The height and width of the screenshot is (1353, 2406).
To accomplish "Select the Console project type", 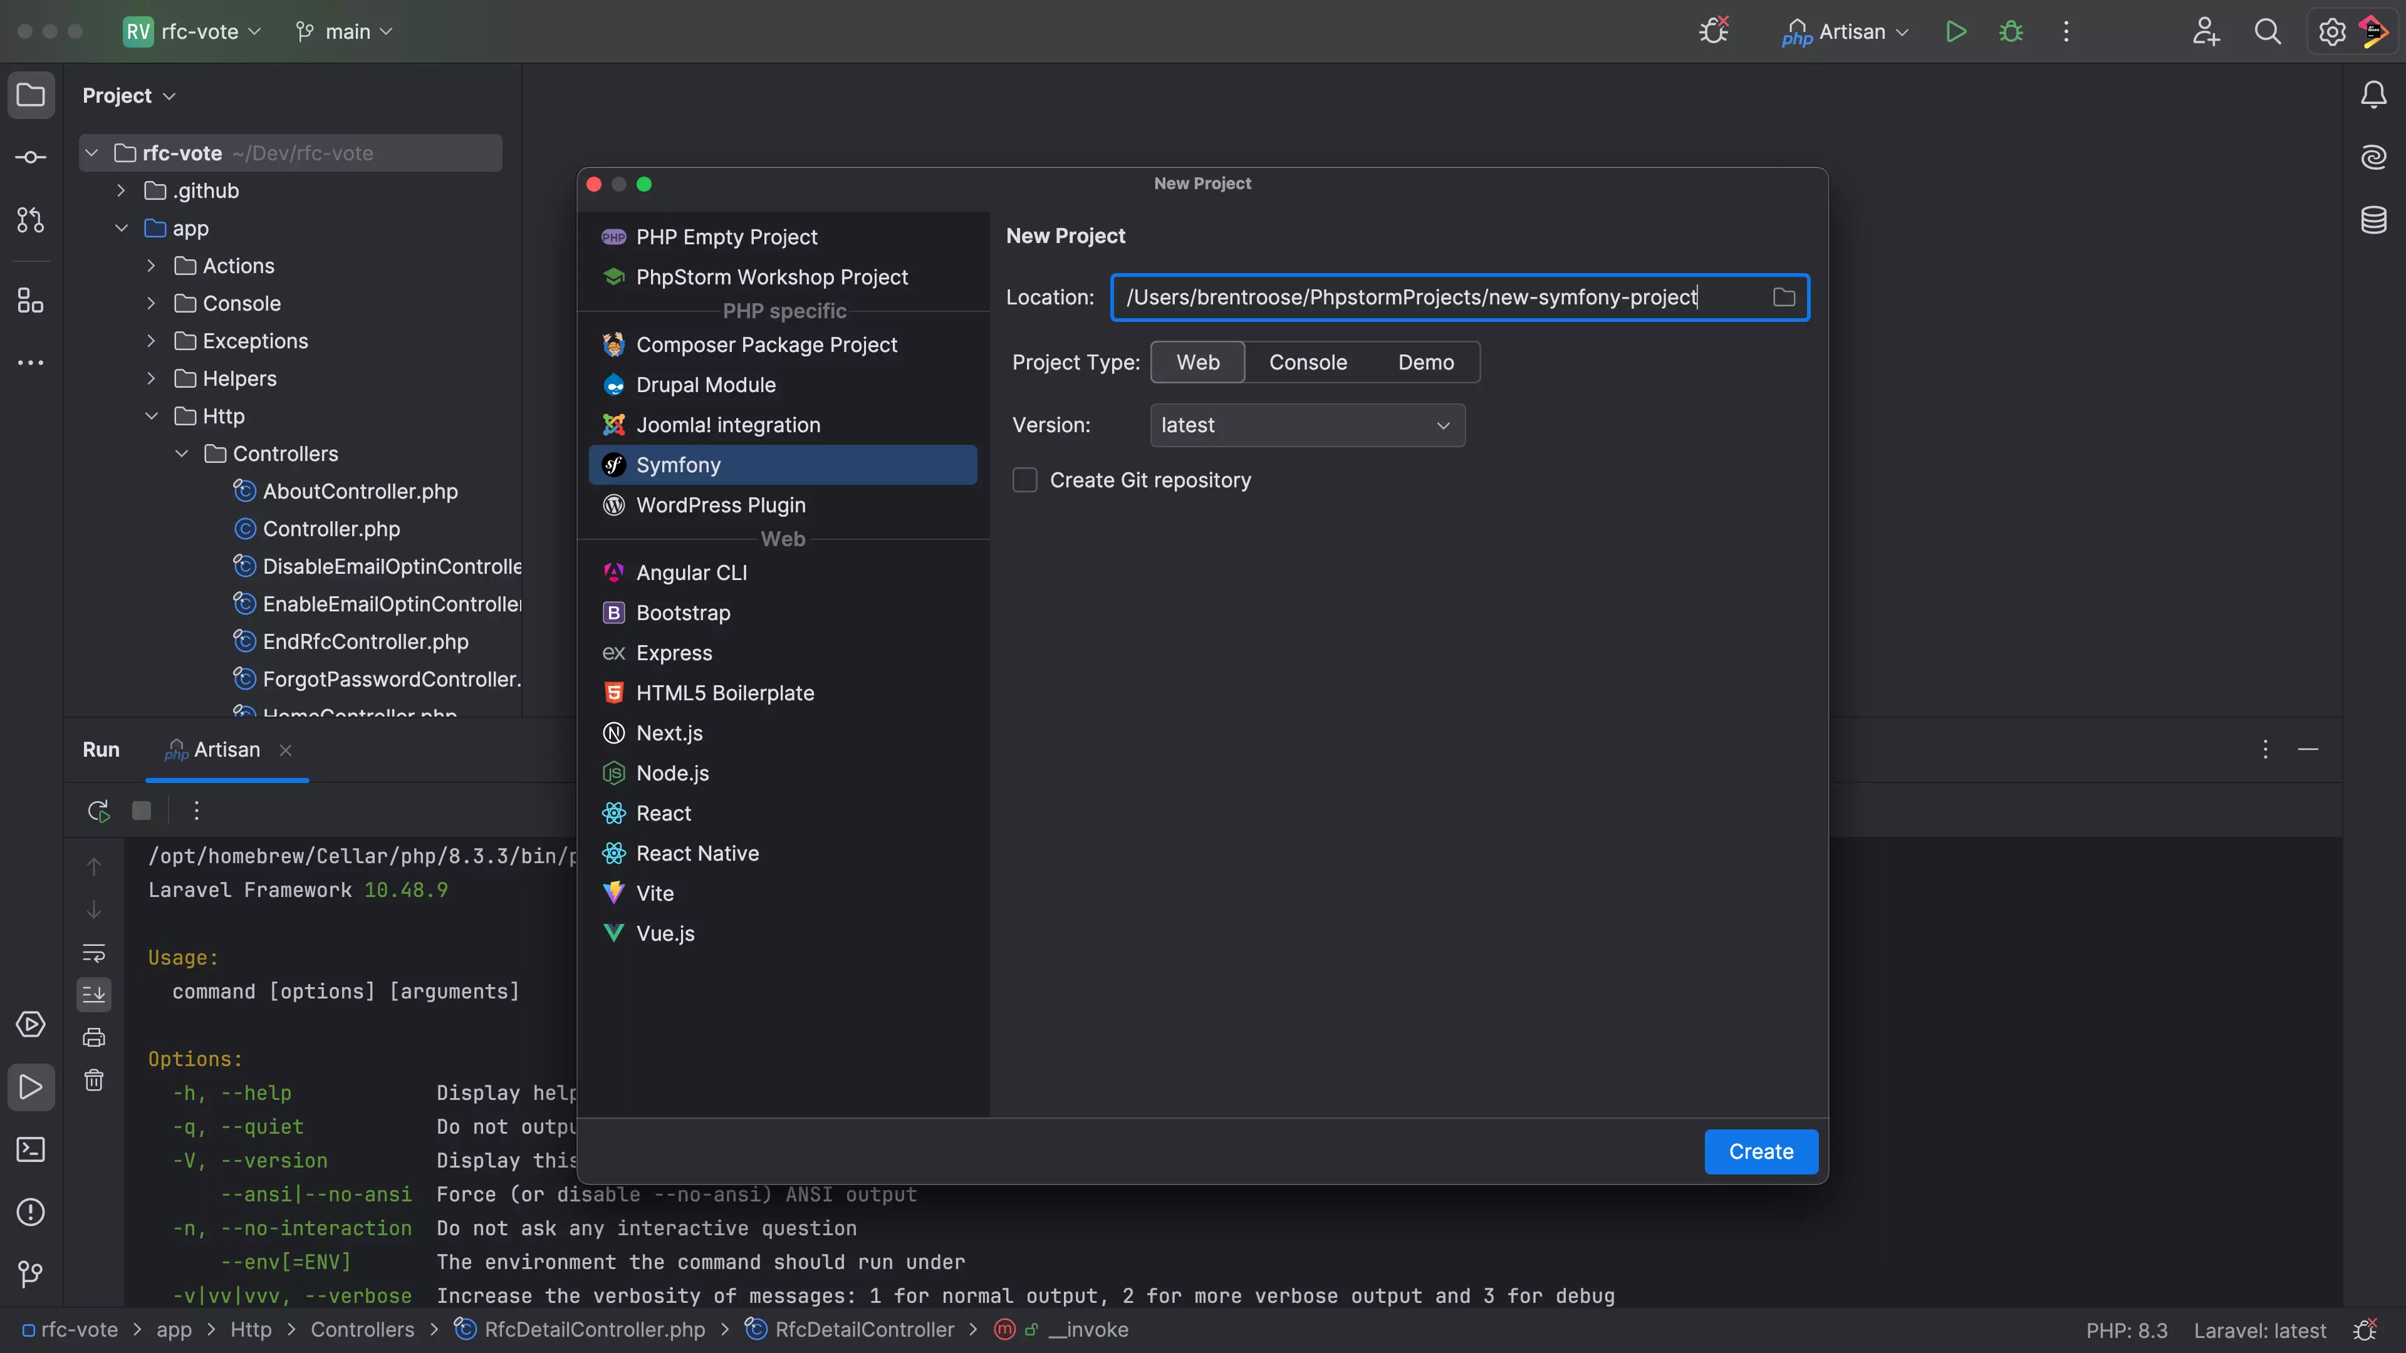I will coord(1306,362).
